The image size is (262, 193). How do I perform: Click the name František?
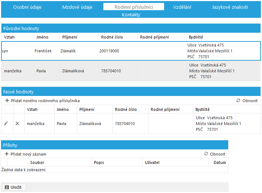43,51
